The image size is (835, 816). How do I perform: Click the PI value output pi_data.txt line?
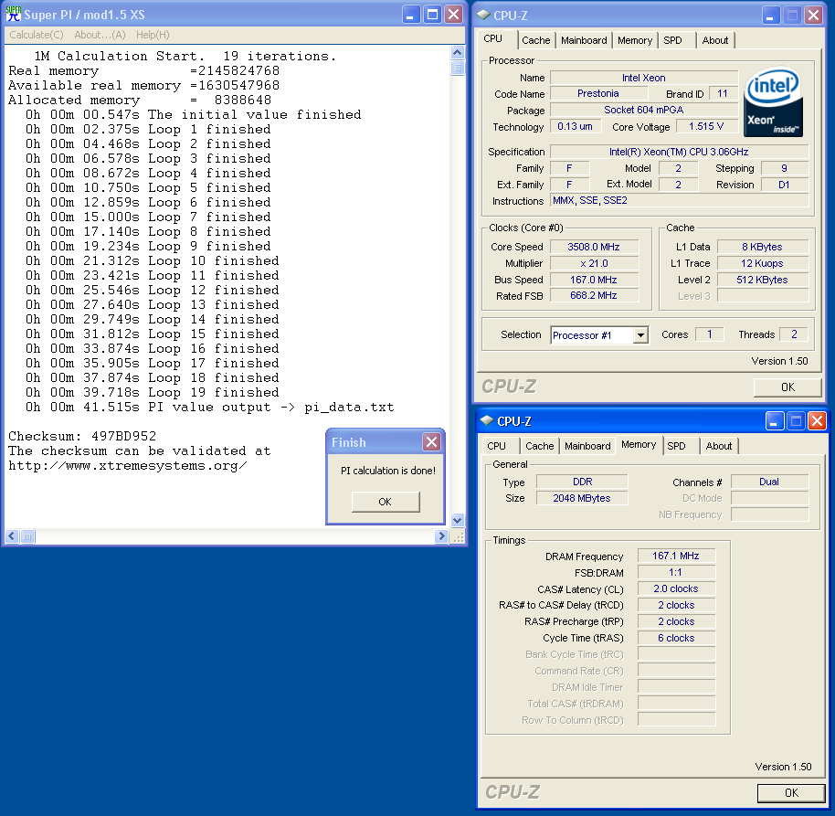pos(210,408)
